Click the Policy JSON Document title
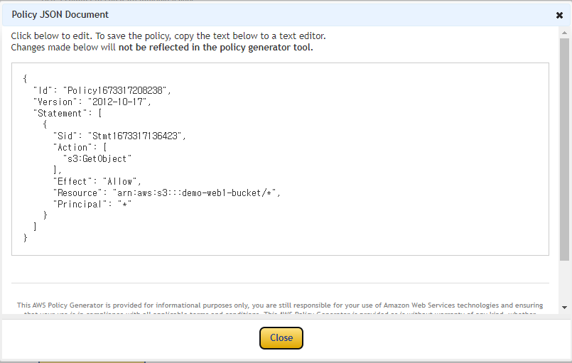 [60, 15]
